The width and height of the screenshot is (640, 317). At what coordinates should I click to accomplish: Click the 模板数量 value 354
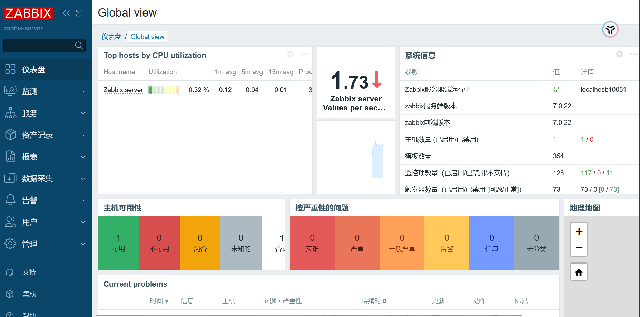[558, 156]
